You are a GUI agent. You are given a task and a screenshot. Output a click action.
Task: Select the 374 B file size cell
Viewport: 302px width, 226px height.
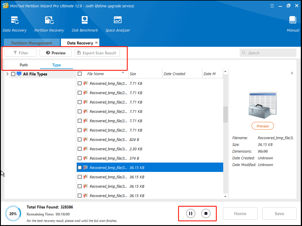click(x=134, y=158)
